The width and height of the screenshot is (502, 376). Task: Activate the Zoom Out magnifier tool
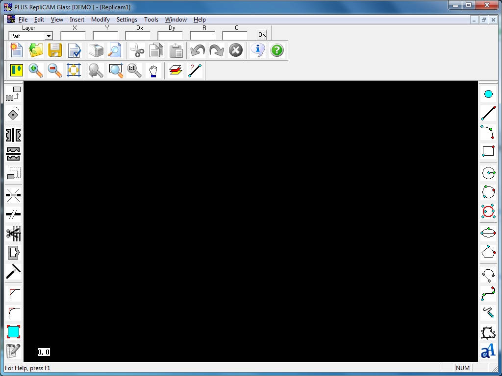[x=54, y=70]
